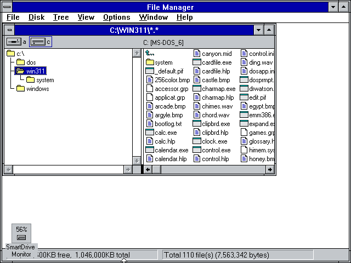351x263 pixels.
Task: Click control.hlp file name
Action: pyautogui.click(x=216, y=159)
